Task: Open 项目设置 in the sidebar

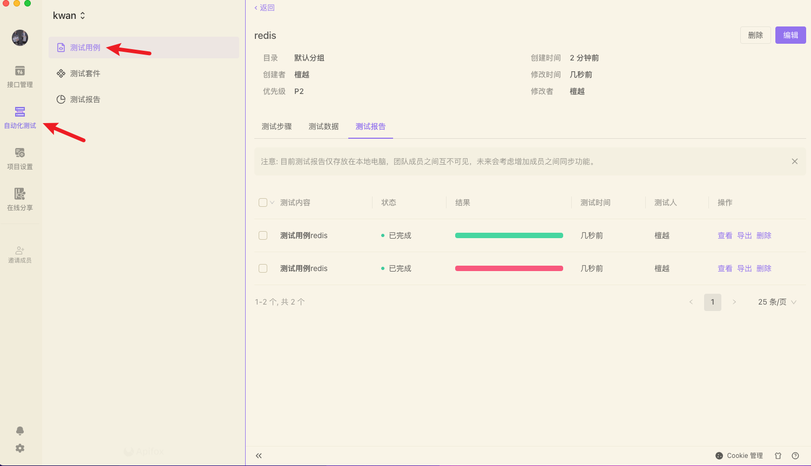Action: (x=20, y=159)
